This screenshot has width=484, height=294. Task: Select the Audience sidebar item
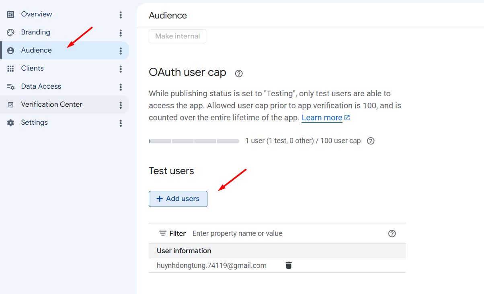tap(64, 51)
